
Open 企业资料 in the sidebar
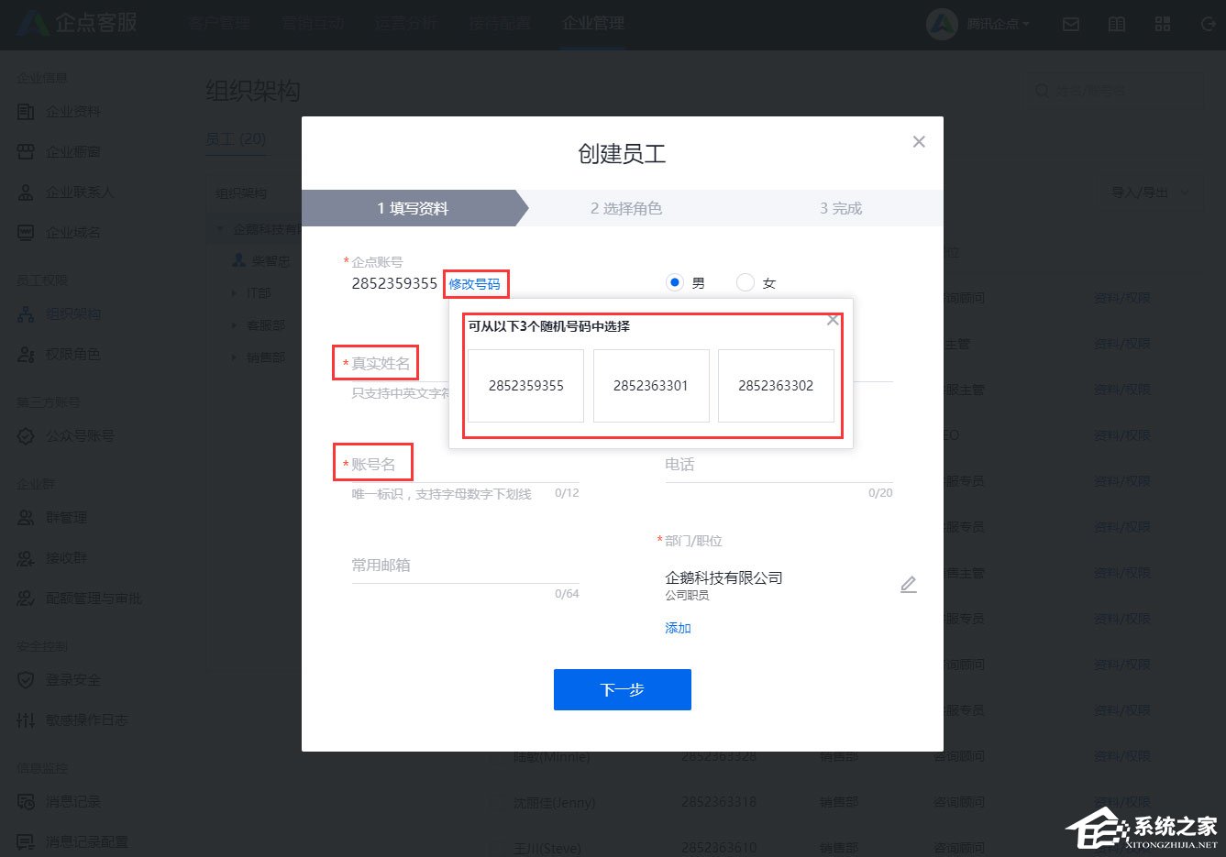[72, 111]
